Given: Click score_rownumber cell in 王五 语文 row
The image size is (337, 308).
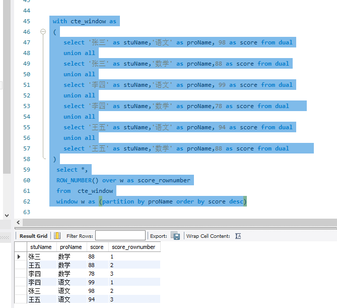Looking at the screenshot, I should tap(134, 299).
